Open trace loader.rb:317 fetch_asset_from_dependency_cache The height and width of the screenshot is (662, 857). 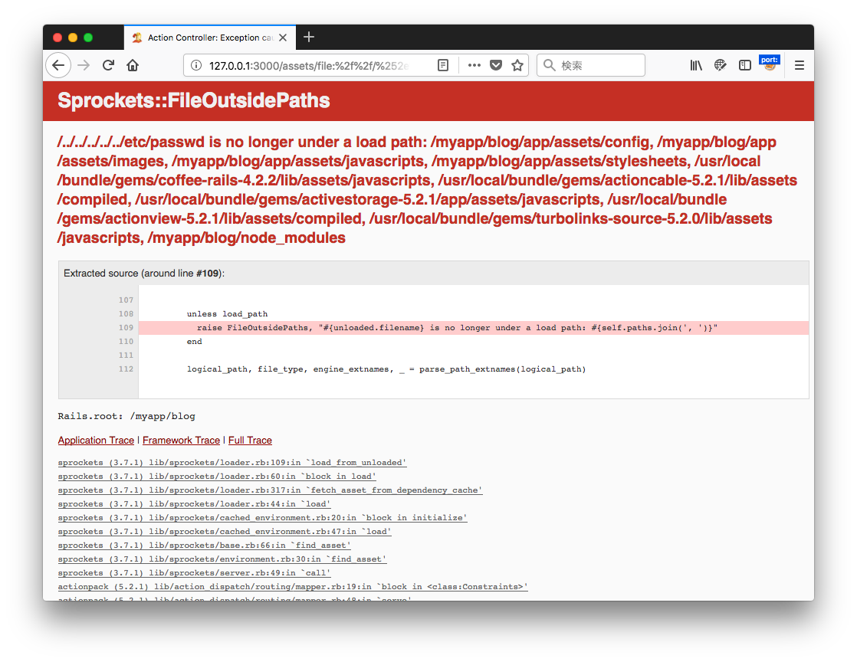(x=270, y=490)
